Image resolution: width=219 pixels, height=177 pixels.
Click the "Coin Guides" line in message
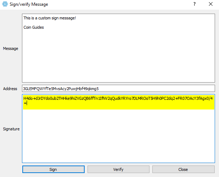coord(33,27)
